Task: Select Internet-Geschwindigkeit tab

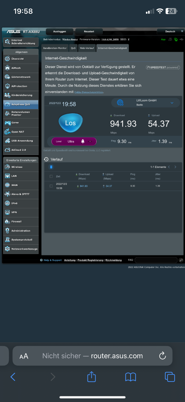Action: coord(112,48)
